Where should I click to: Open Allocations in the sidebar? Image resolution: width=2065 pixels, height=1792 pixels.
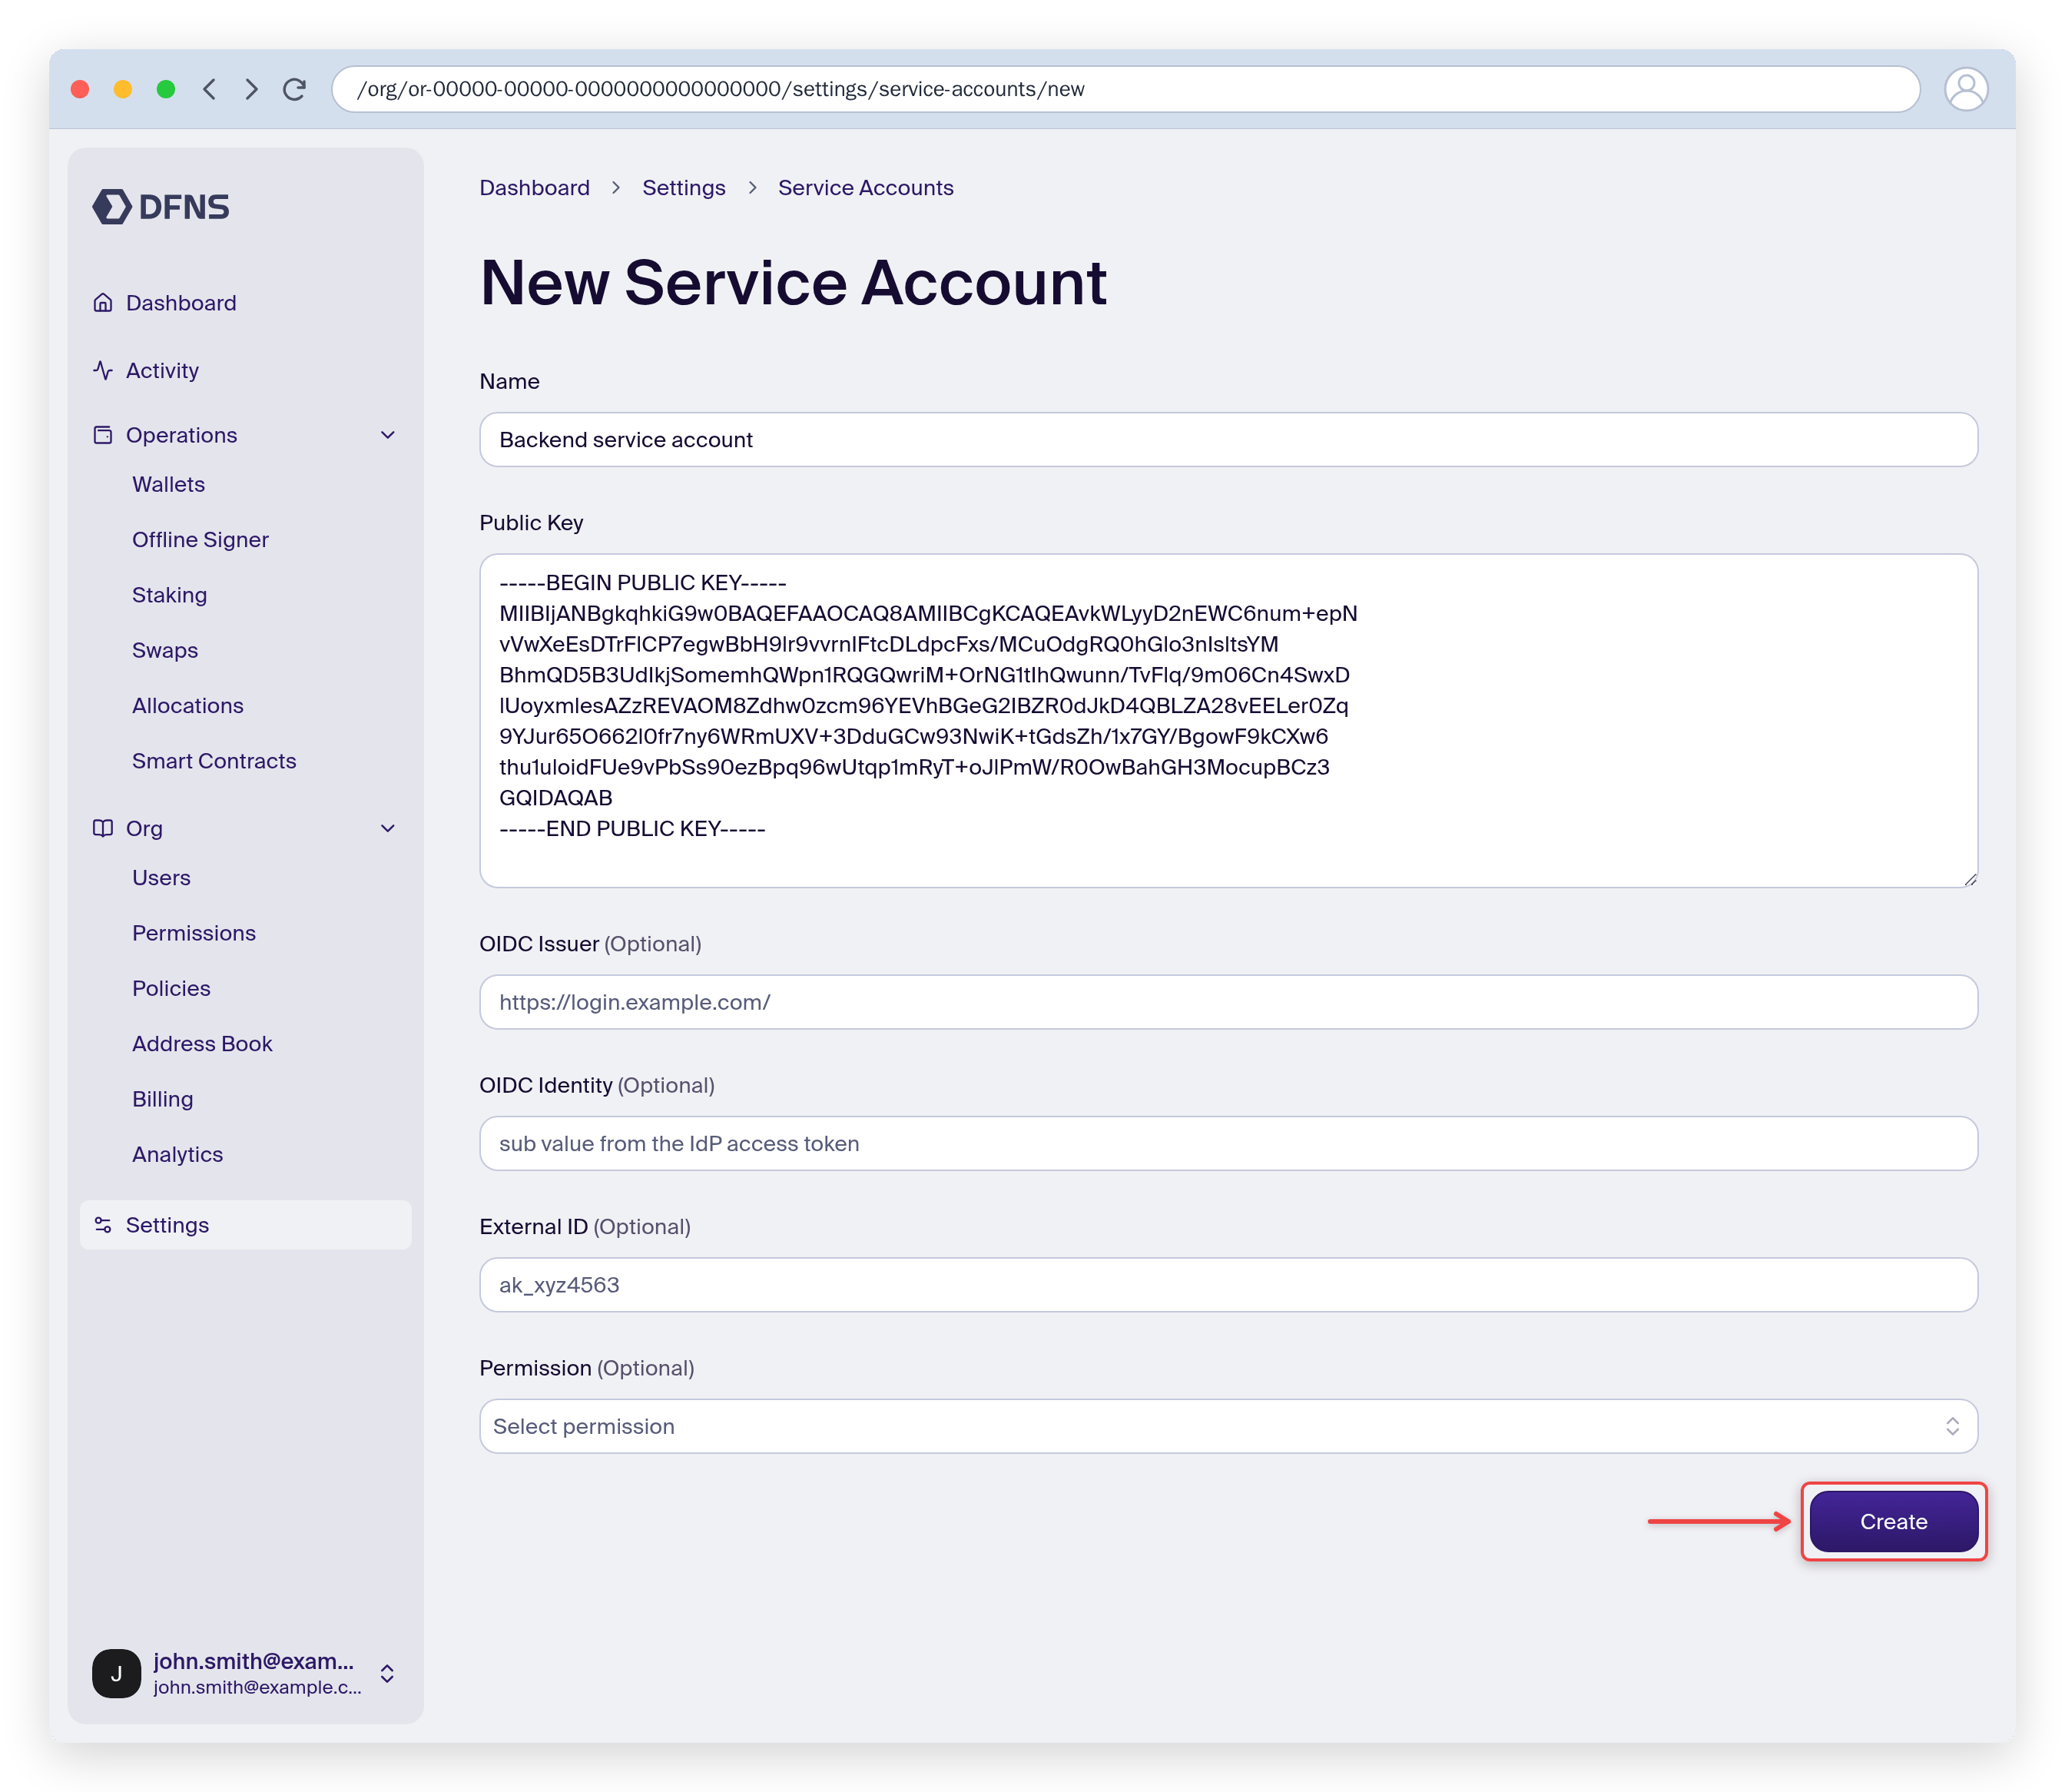[x=188, y=706]
